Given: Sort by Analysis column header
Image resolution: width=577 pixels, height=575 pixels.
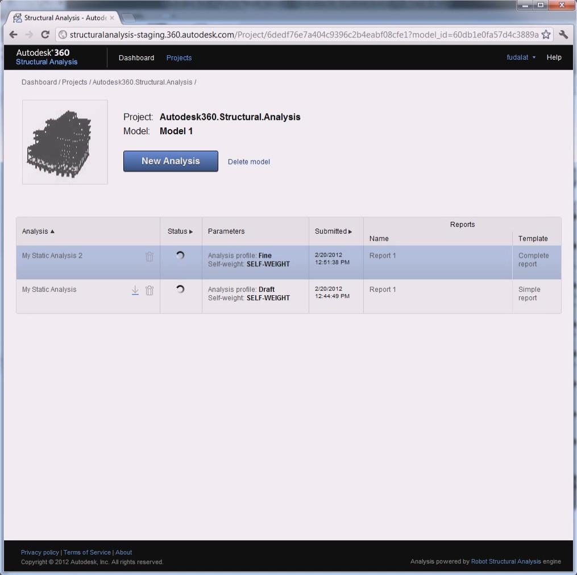Looking at the screenshot, I should (x=38, y=231).
